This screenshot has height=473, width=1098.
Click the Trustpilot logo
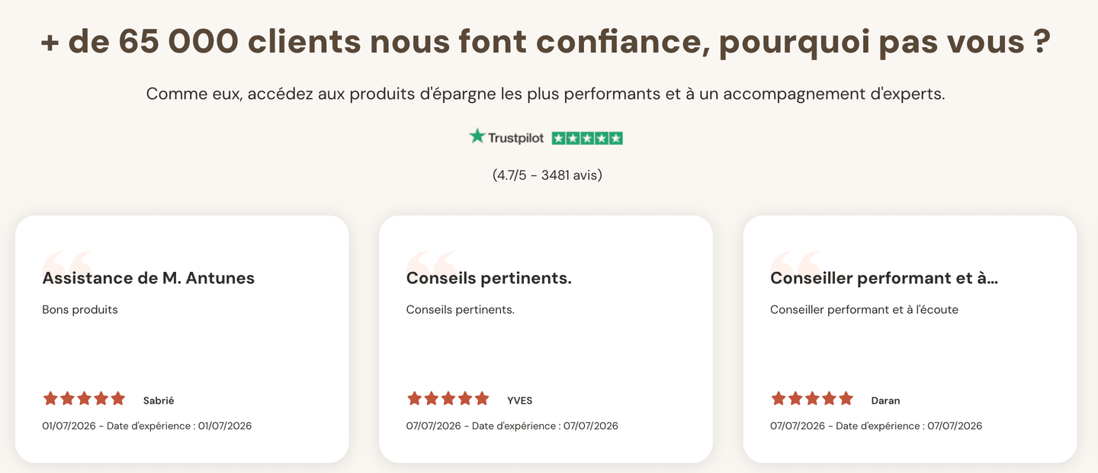click(506, 137)
